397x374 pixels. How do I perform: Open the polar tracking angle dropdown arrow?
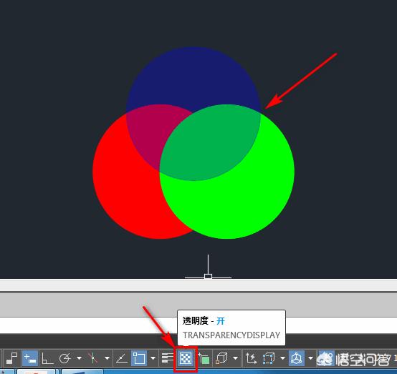coord(80,358)
